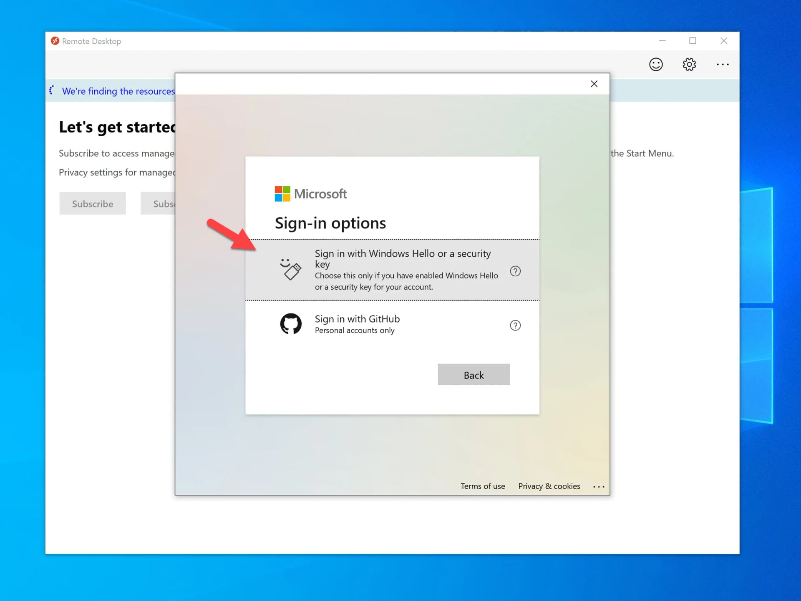
Task: Choose Sign in with GitHub
Action: coord(392,324)
